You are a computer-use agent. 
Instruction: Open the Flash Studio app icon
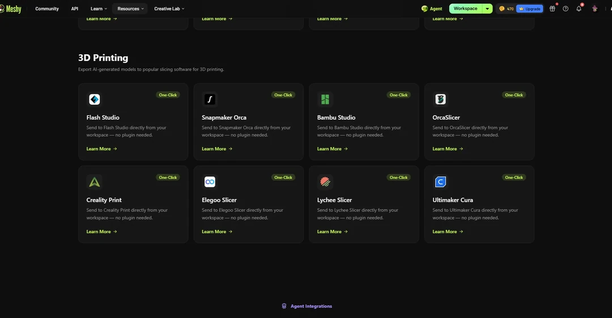pos(95,100)
